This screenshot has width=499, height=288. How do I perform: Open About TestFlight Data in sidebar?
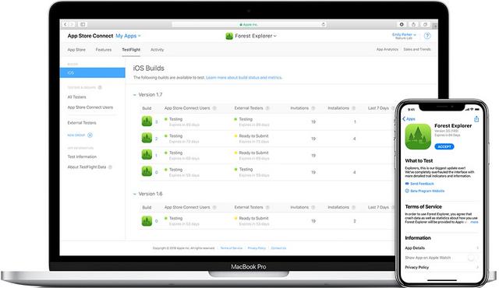point(87,167)
